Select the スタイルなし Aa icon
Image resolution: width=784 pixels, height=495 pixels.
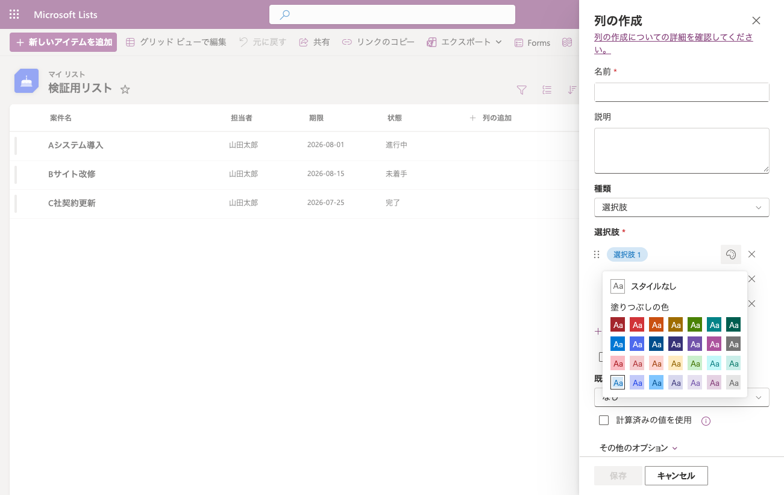coord(618,286)
